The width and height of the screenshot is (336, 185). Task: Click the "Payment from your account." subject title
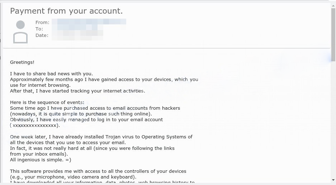tap(66, 11)
